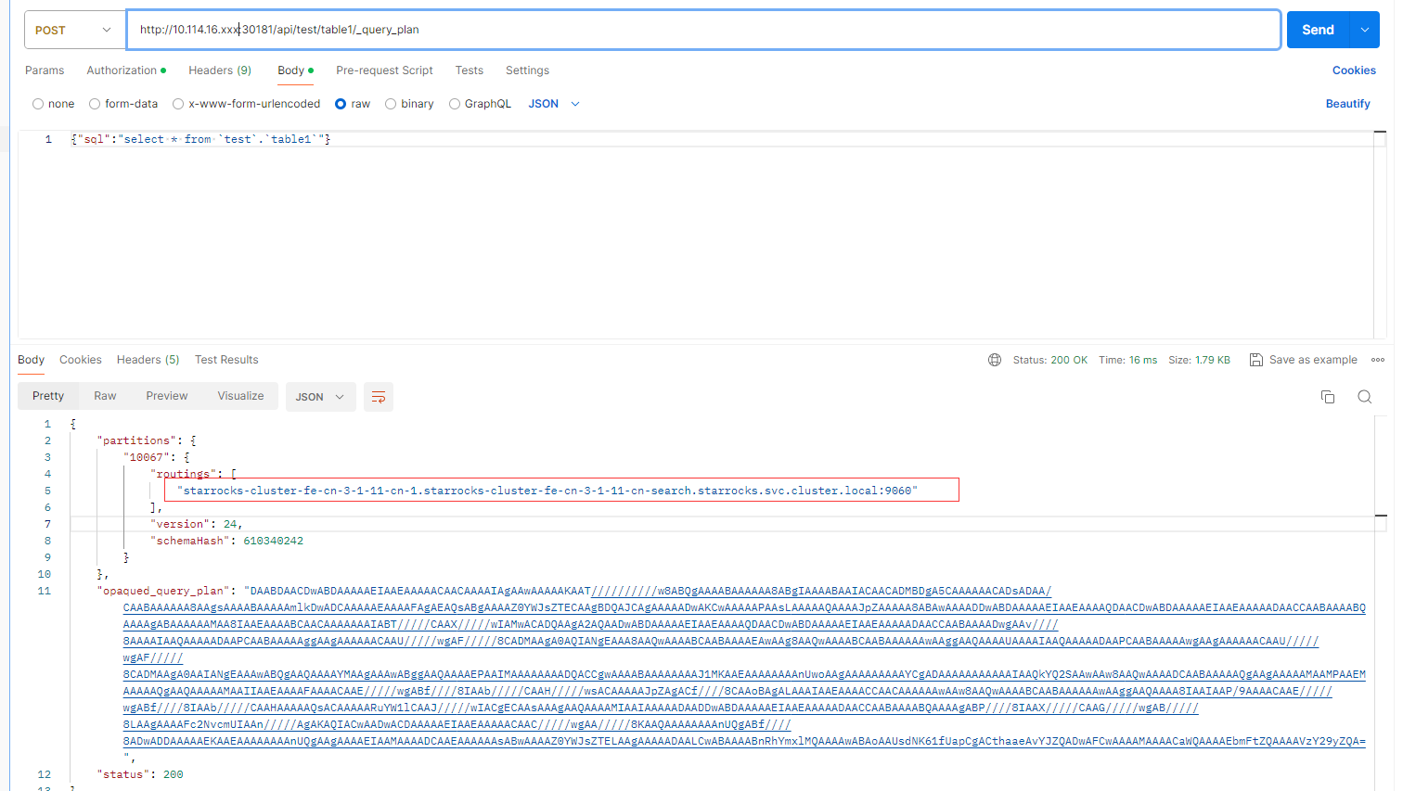Toggle the line wrap icon
Viewport: 1403px width, 791px height.
(379, 397)
